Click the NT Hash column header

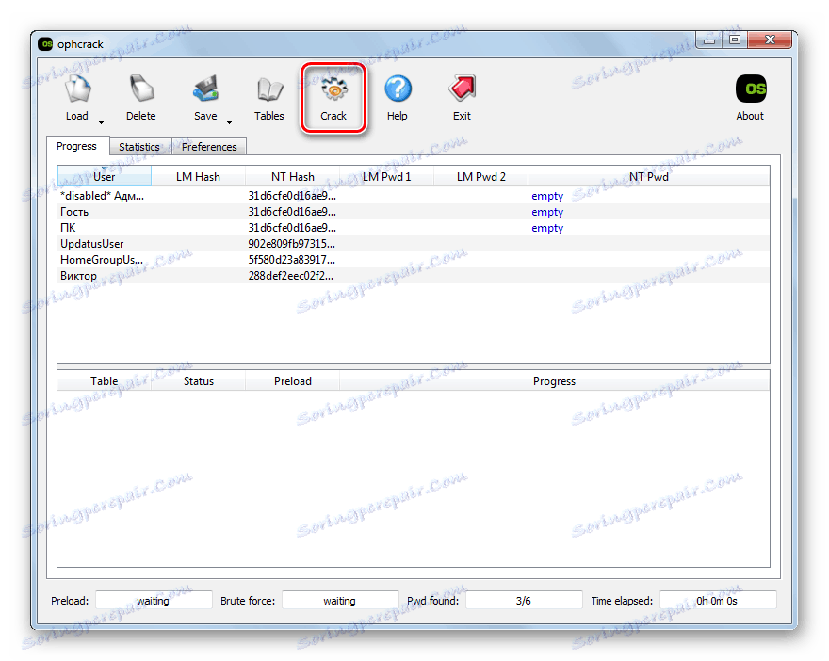(292, 176)
